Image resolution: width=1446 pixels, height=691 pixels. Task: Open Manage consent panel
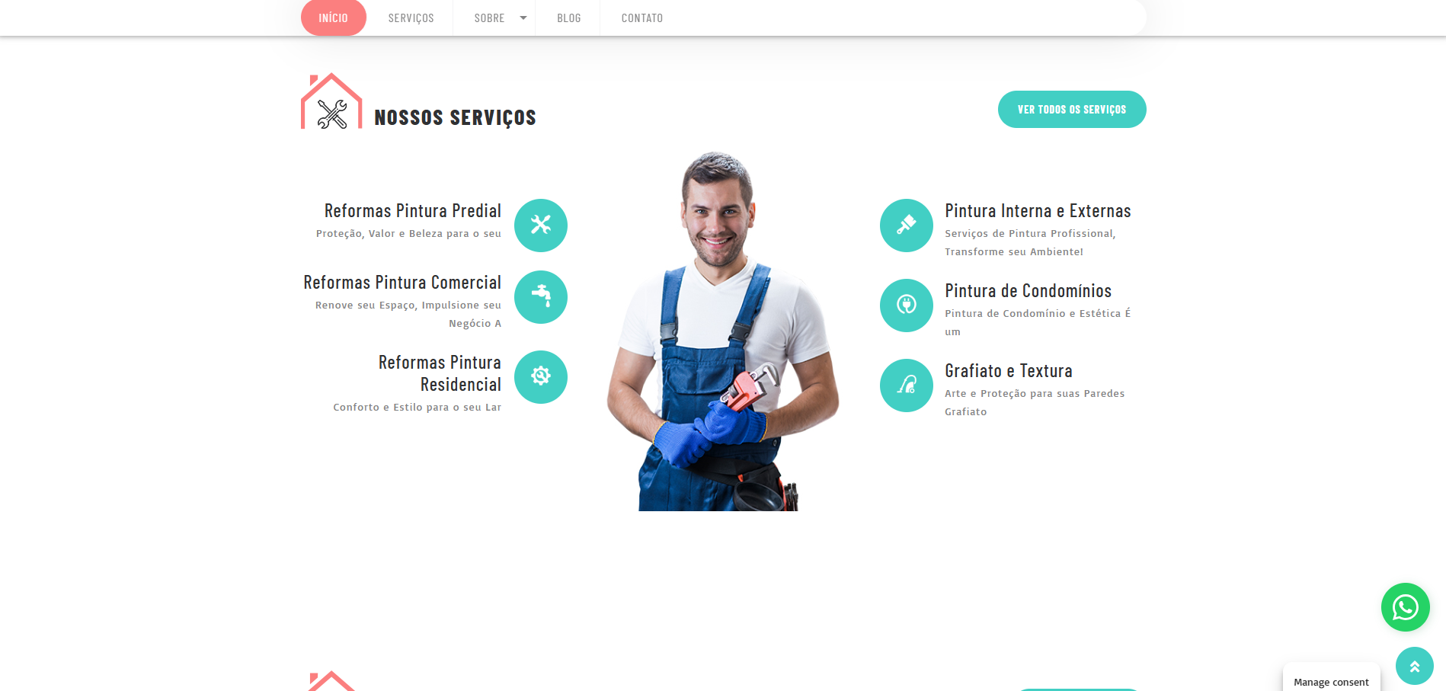coord(1331,681)
